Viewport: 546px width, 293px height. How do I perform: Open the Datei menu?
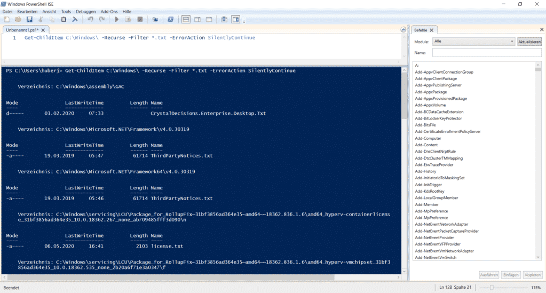click(7, 12)
